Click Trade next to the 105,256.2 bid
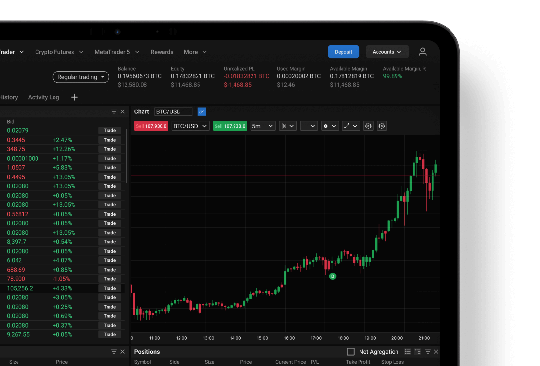The image size is (540, 366). [109, 288]
